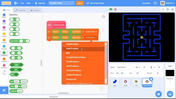The image size is (176, 99).
Task: Select the 'length of apple' block
Action: point(16,91)
